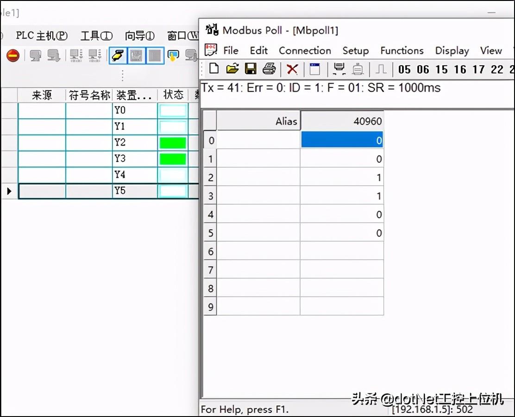Toggle the Y0 status indicator
Image resolution: width=515 pixels, height=417 pixels.
[x=173, y=111]
